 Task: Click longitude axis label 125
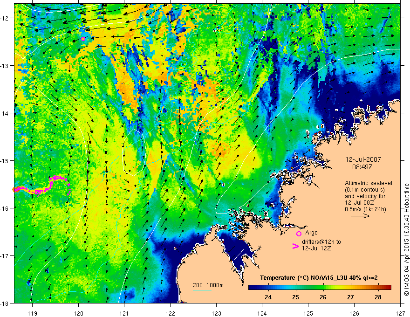[x=308, y=313]
